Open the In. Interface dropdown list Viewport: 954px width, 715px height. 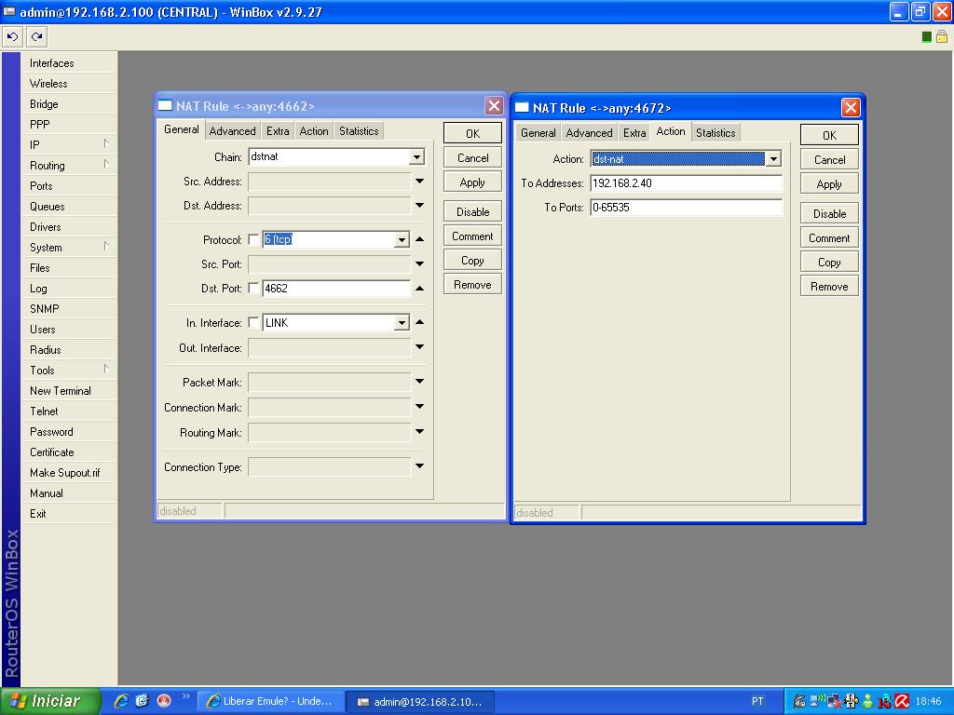402,323
